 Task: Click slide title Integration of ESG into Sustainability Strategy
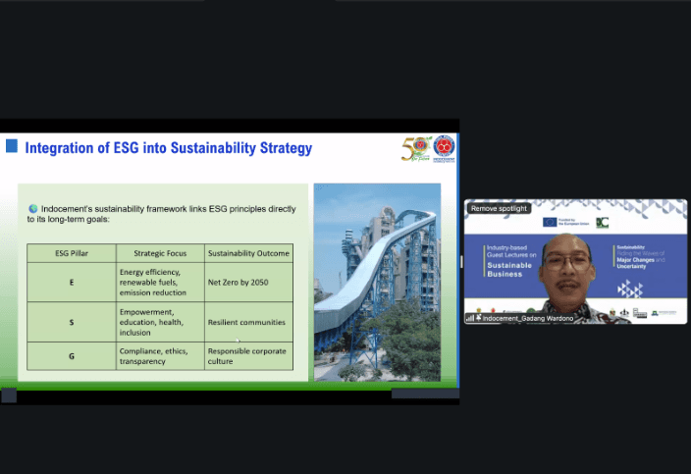click(x=169, y=148)
